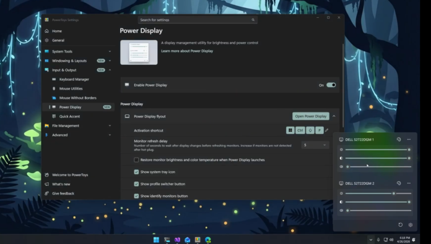The image size is (431, 244).
Task: Click volume icon of DELL S2722DGM 2
Action: click(x=341, y=211)
